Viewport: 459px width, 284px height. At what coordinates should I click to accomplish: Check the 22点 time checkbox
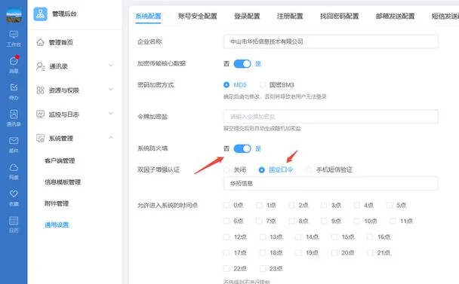(226, 268)
